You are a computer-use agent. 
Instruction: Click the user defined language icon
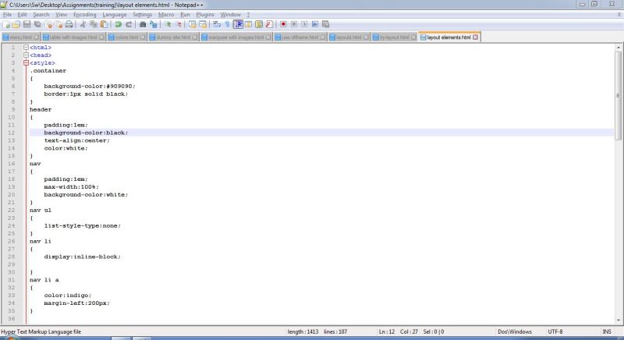(248, 24)
